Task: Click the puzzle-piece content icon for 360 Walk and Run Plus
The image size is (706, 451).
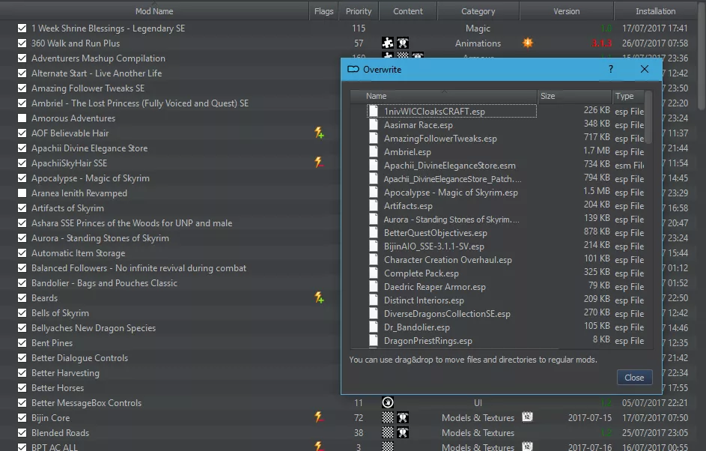Action: (x=388, y=43)
